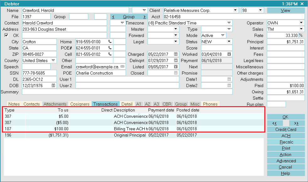The image size is (308, 182).
Task: Open the Phones tab
Action: 210,104
